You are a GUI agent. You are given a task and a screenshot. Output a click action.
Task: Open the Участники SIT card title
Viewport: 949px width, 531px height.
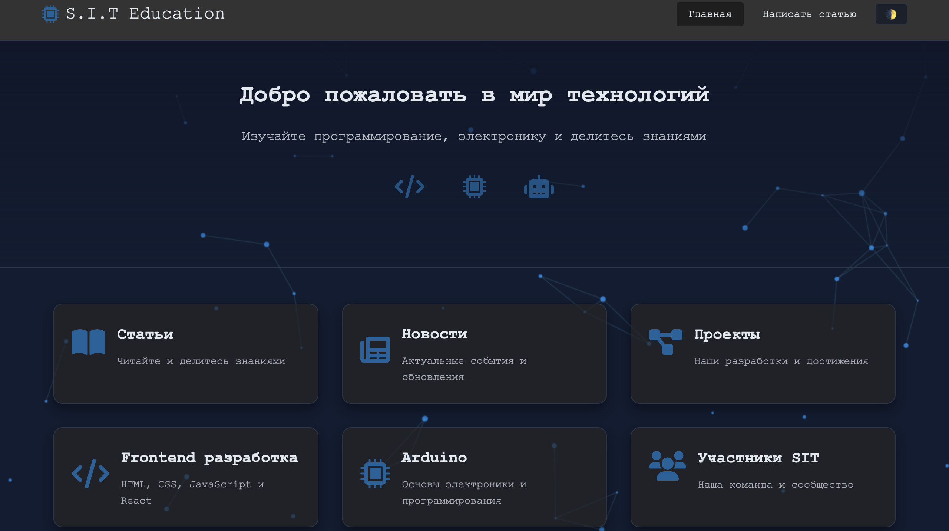click(758, 458)
